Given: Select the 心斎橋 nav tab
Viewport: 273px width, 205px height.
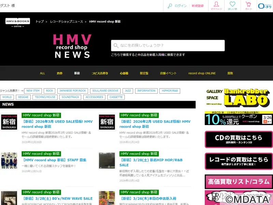Looking at the screenshot, I should pos(124,73).
